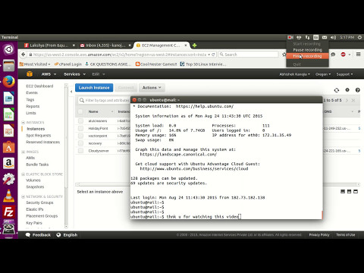This screenshot has height=273, width=364.
Task: Tick the checkbox for recovery instance
Action: [x=80, y=143]
